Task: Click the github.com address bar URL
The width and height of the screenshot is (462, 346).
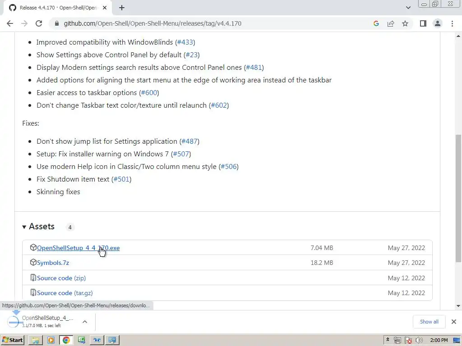Action: pos(152,23)
